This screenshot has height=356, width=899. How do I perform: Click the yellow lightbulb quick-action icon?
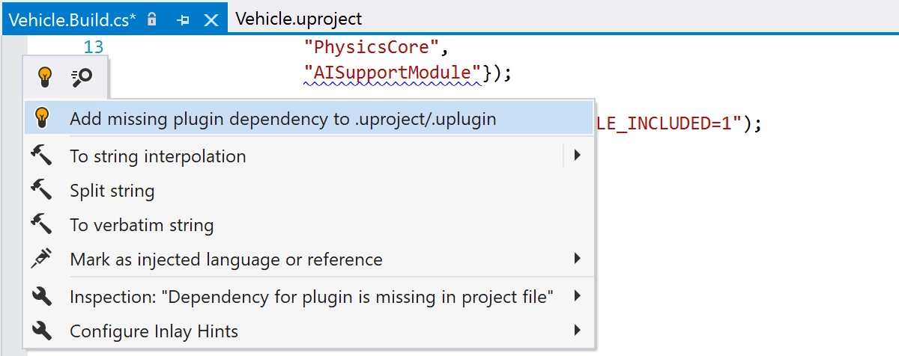[46, 76]
